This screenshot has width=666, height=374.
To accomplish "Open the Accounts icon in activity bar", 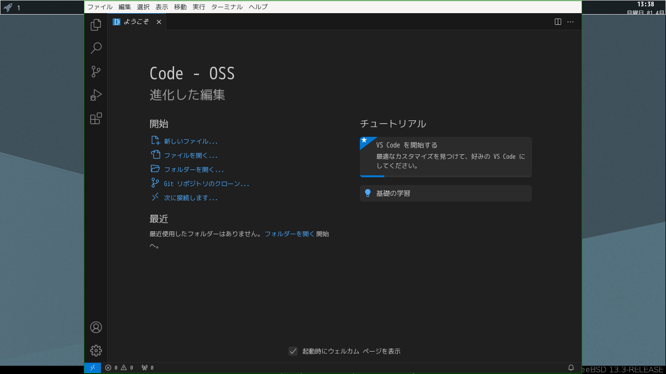I will (x=96, y=327).
